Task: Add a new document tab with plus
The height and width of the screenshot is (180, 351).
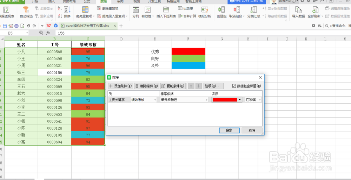Action: pos(121,26)
